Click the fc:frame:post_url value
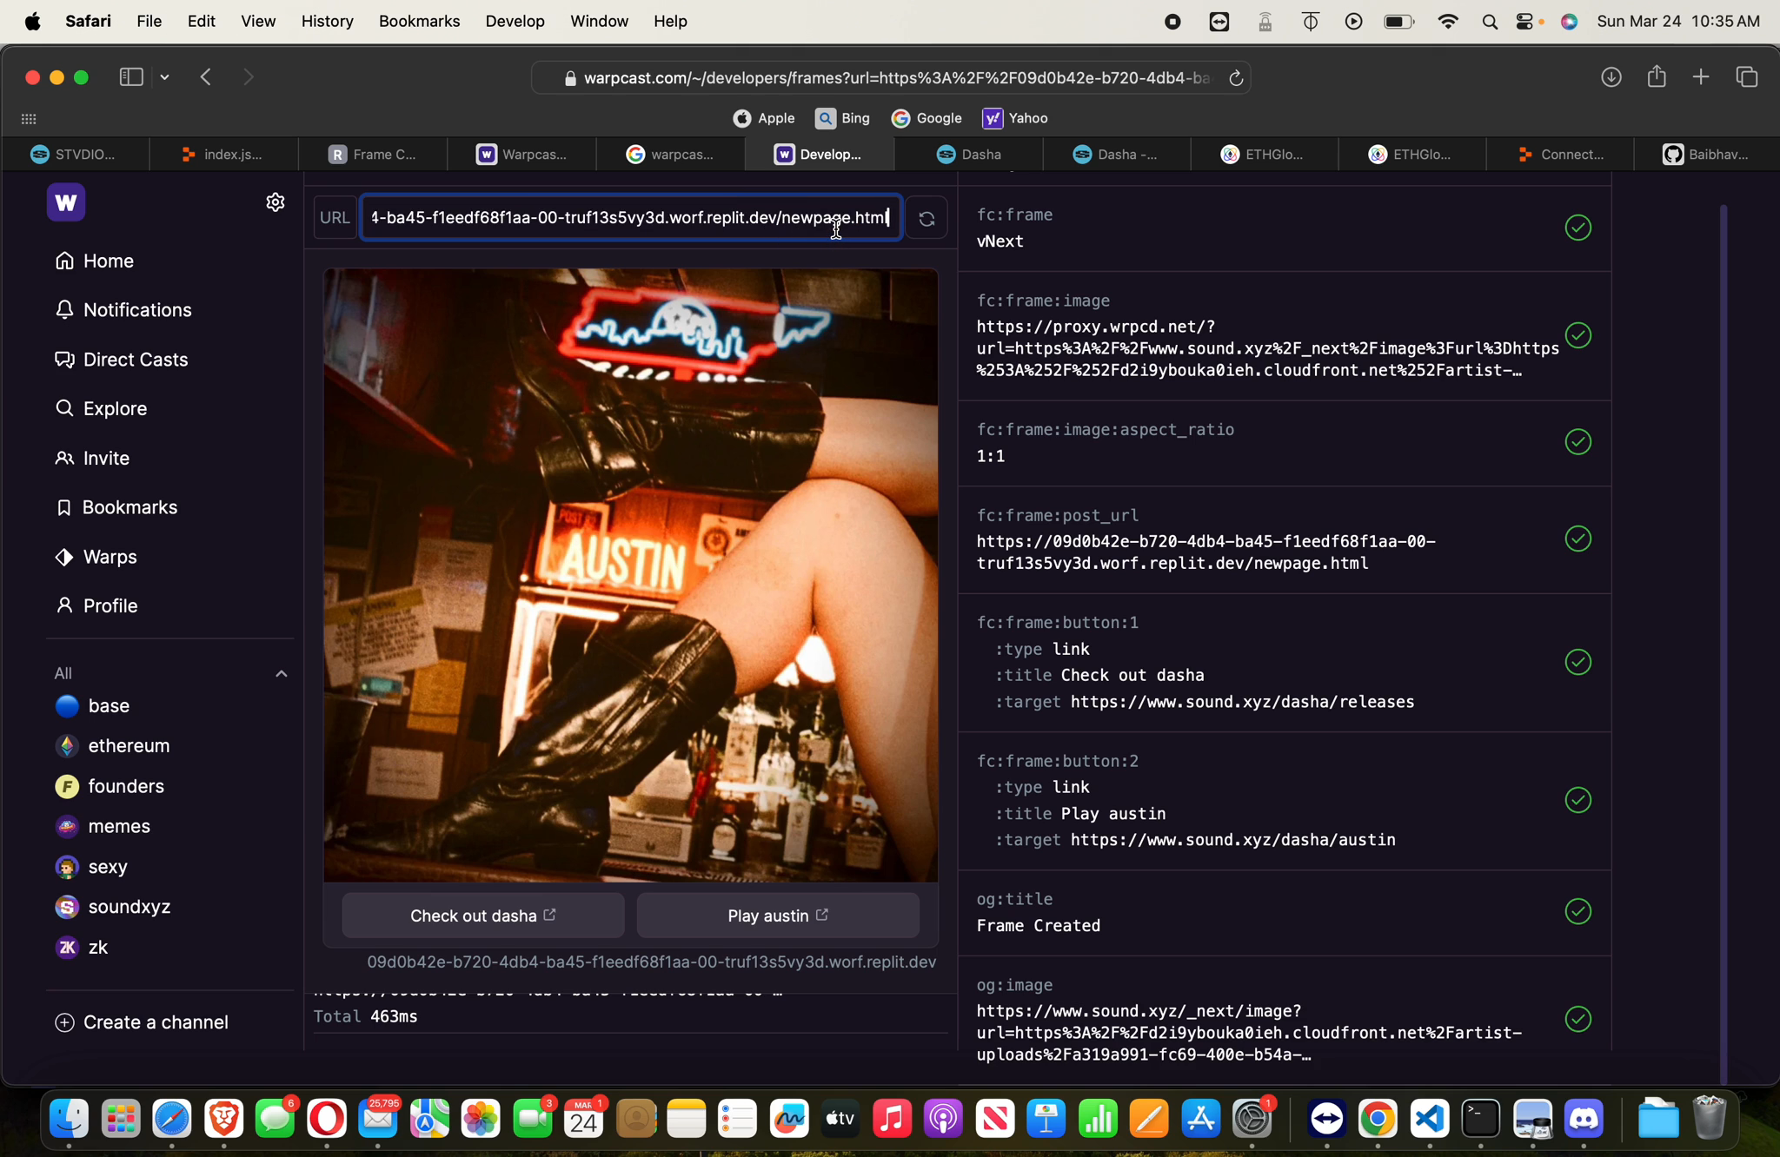1780x1157 pixels. [1205, 552]
